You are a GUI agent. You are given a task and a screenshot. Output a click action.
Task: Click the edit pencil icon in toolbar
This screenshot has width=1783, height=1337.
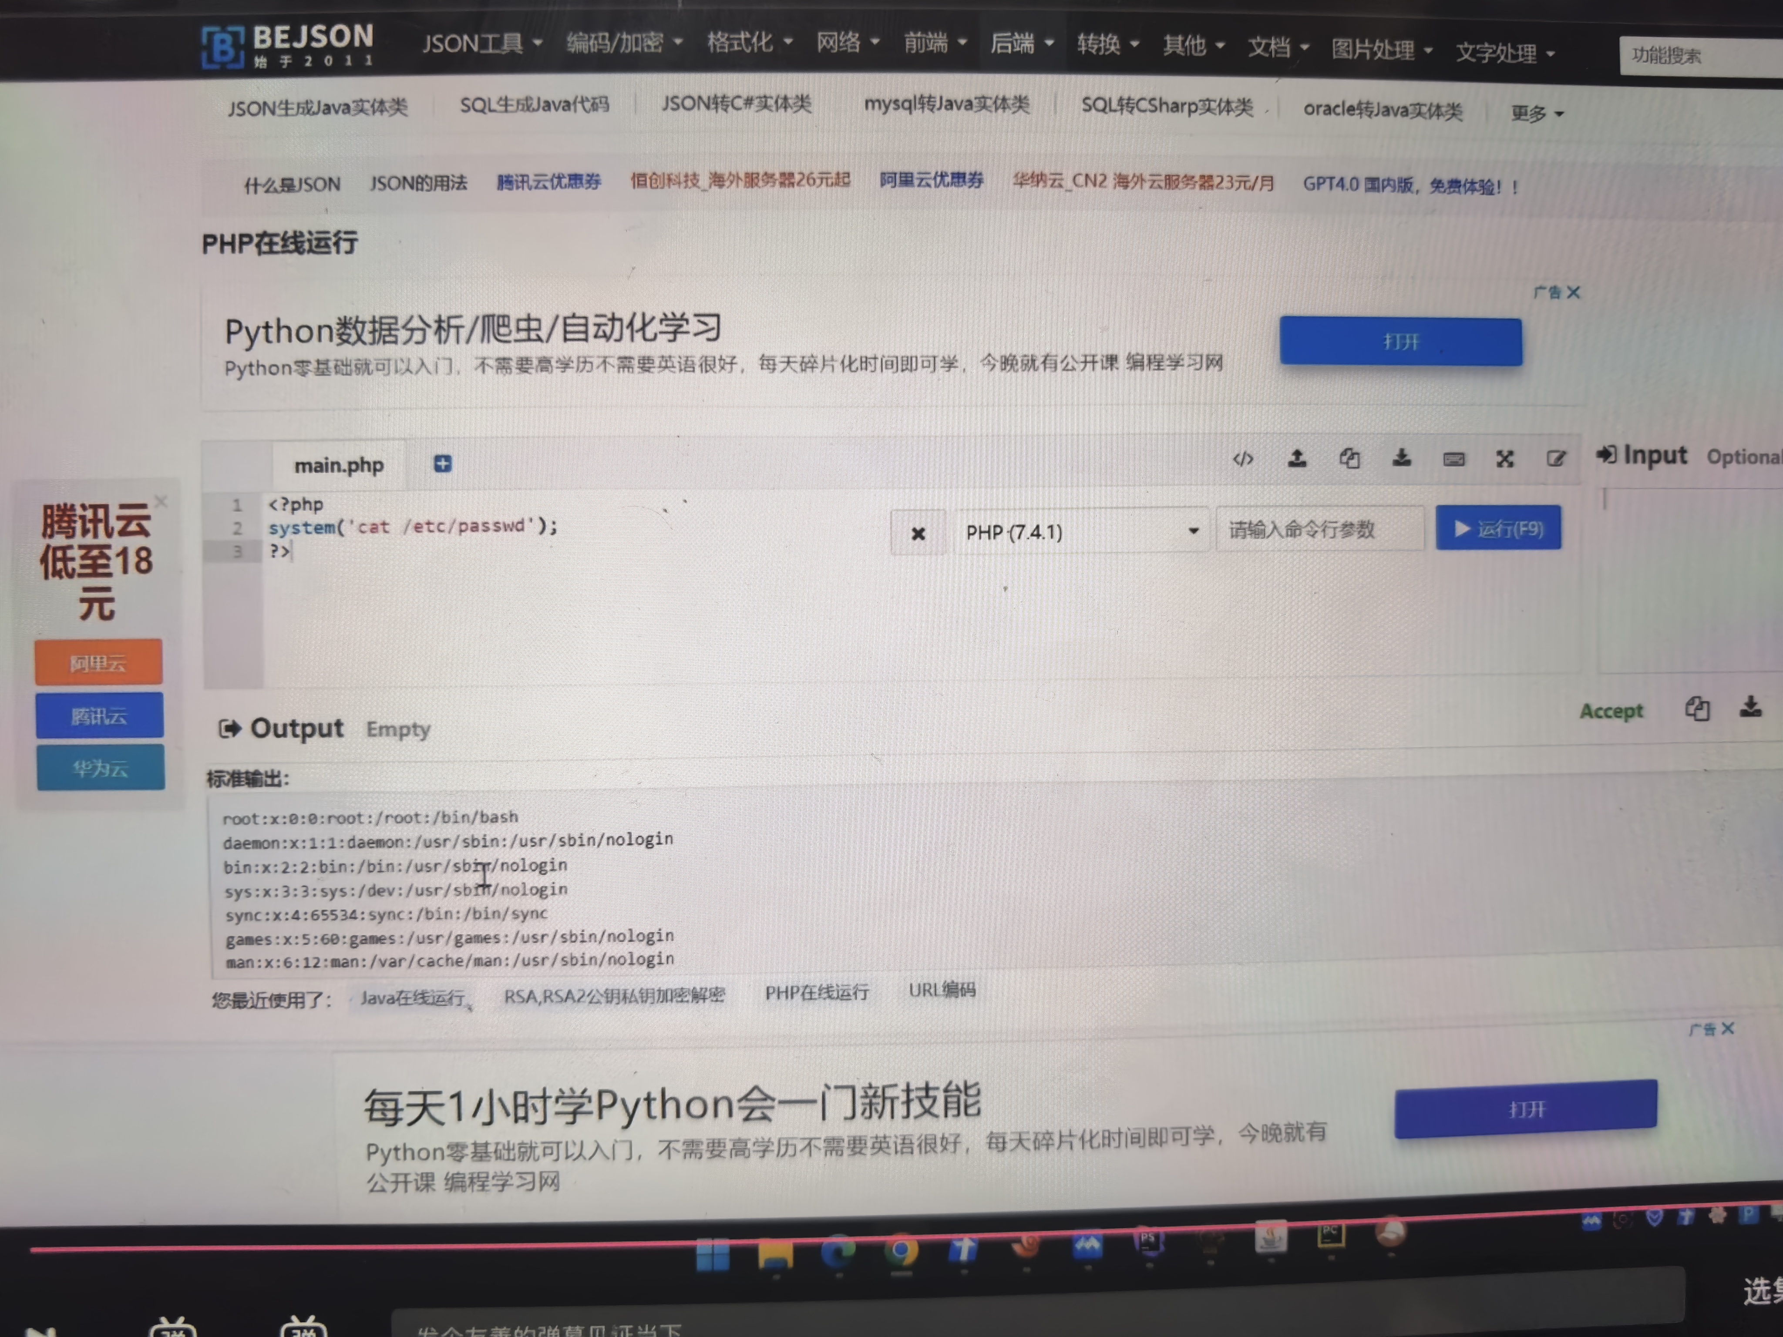pos(1556,459)
